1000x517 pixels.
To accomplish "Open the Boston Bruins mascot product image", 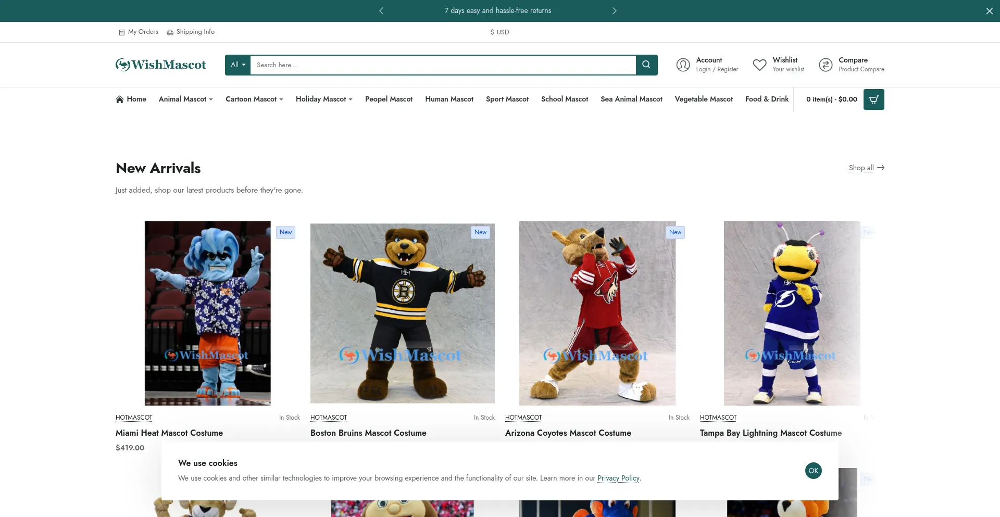I will (402, 313).
